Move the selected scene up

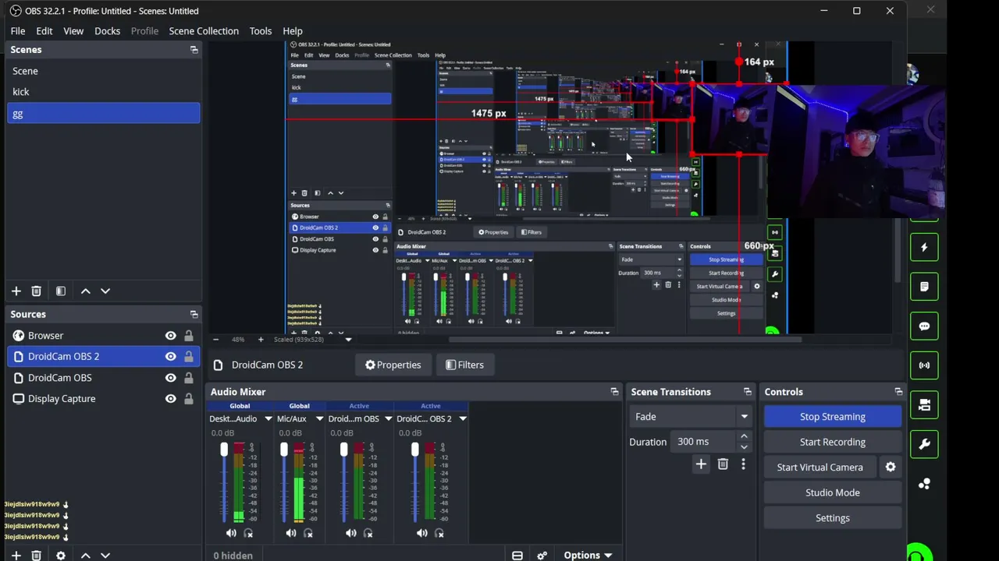pos(86,291)
